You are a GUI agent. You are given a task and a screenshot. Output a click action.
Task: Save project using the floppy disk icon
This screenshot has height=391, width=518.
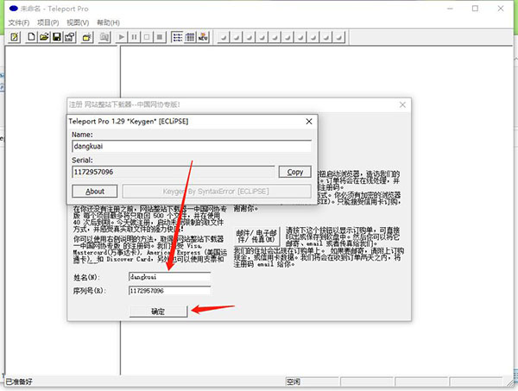(x=57, y=37)
